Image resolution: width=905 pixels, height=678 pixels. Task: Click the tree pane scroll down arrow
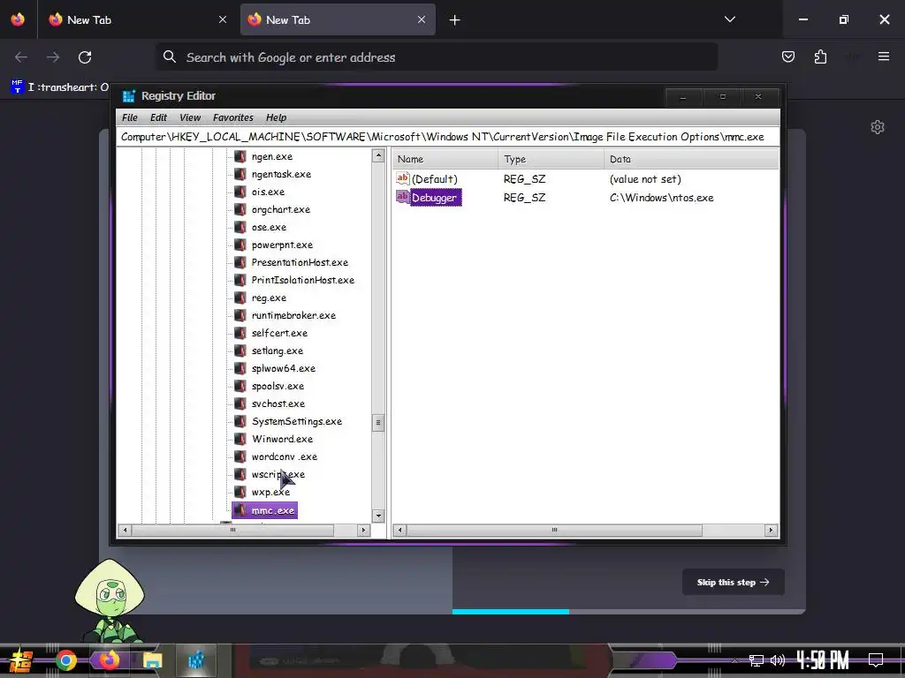(378, 516)
